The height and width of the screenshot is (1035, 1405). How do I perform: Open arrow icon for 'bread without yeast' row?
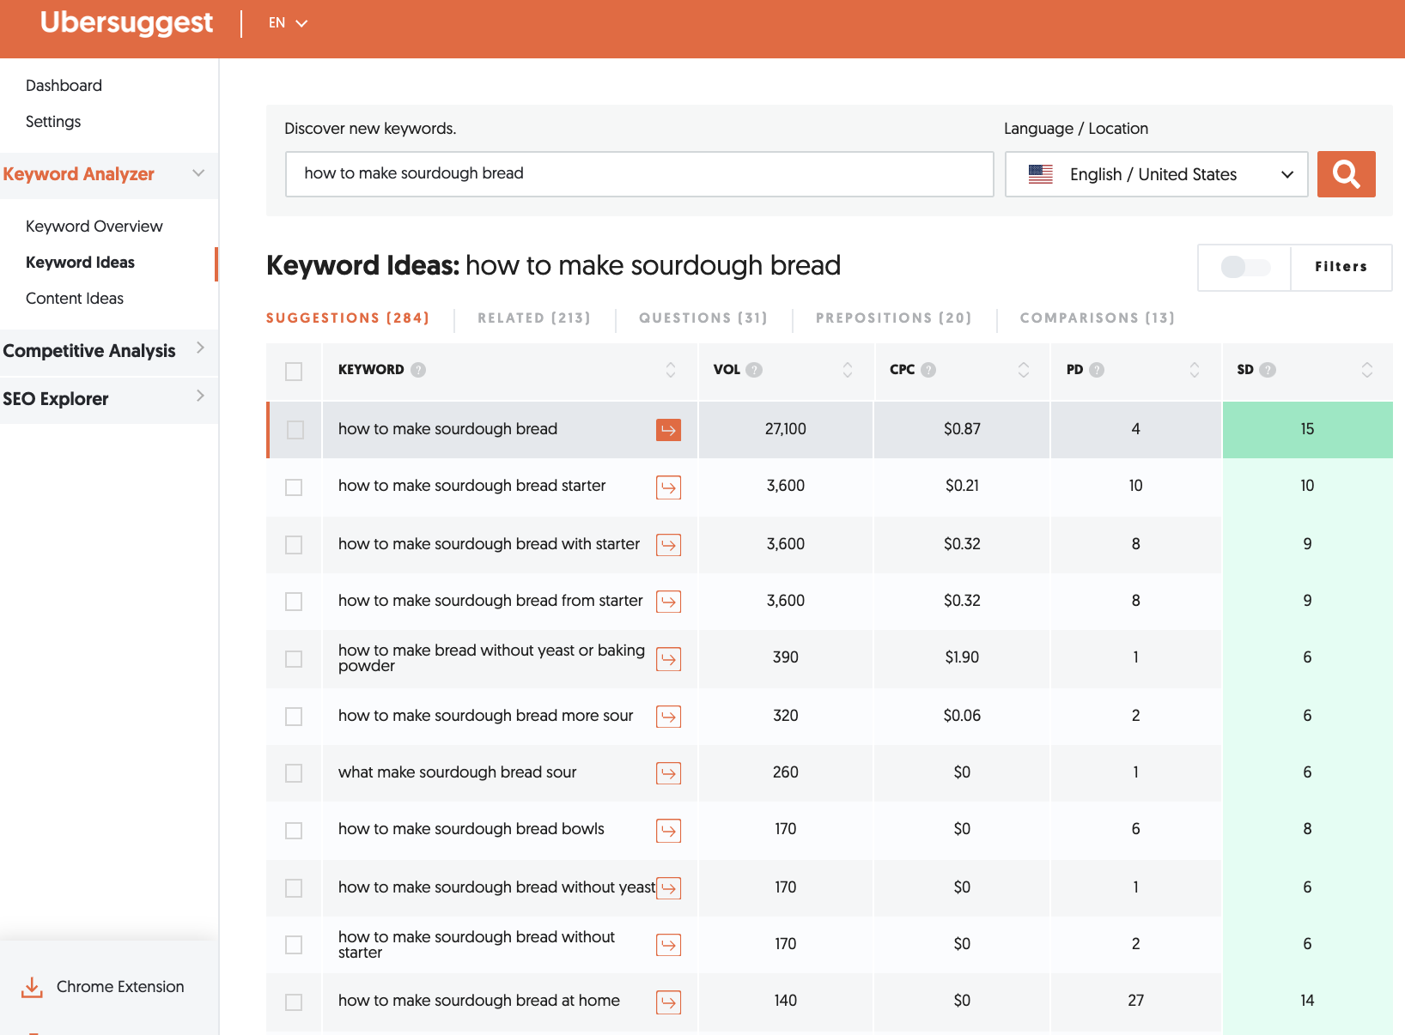[x=668, y=888]
